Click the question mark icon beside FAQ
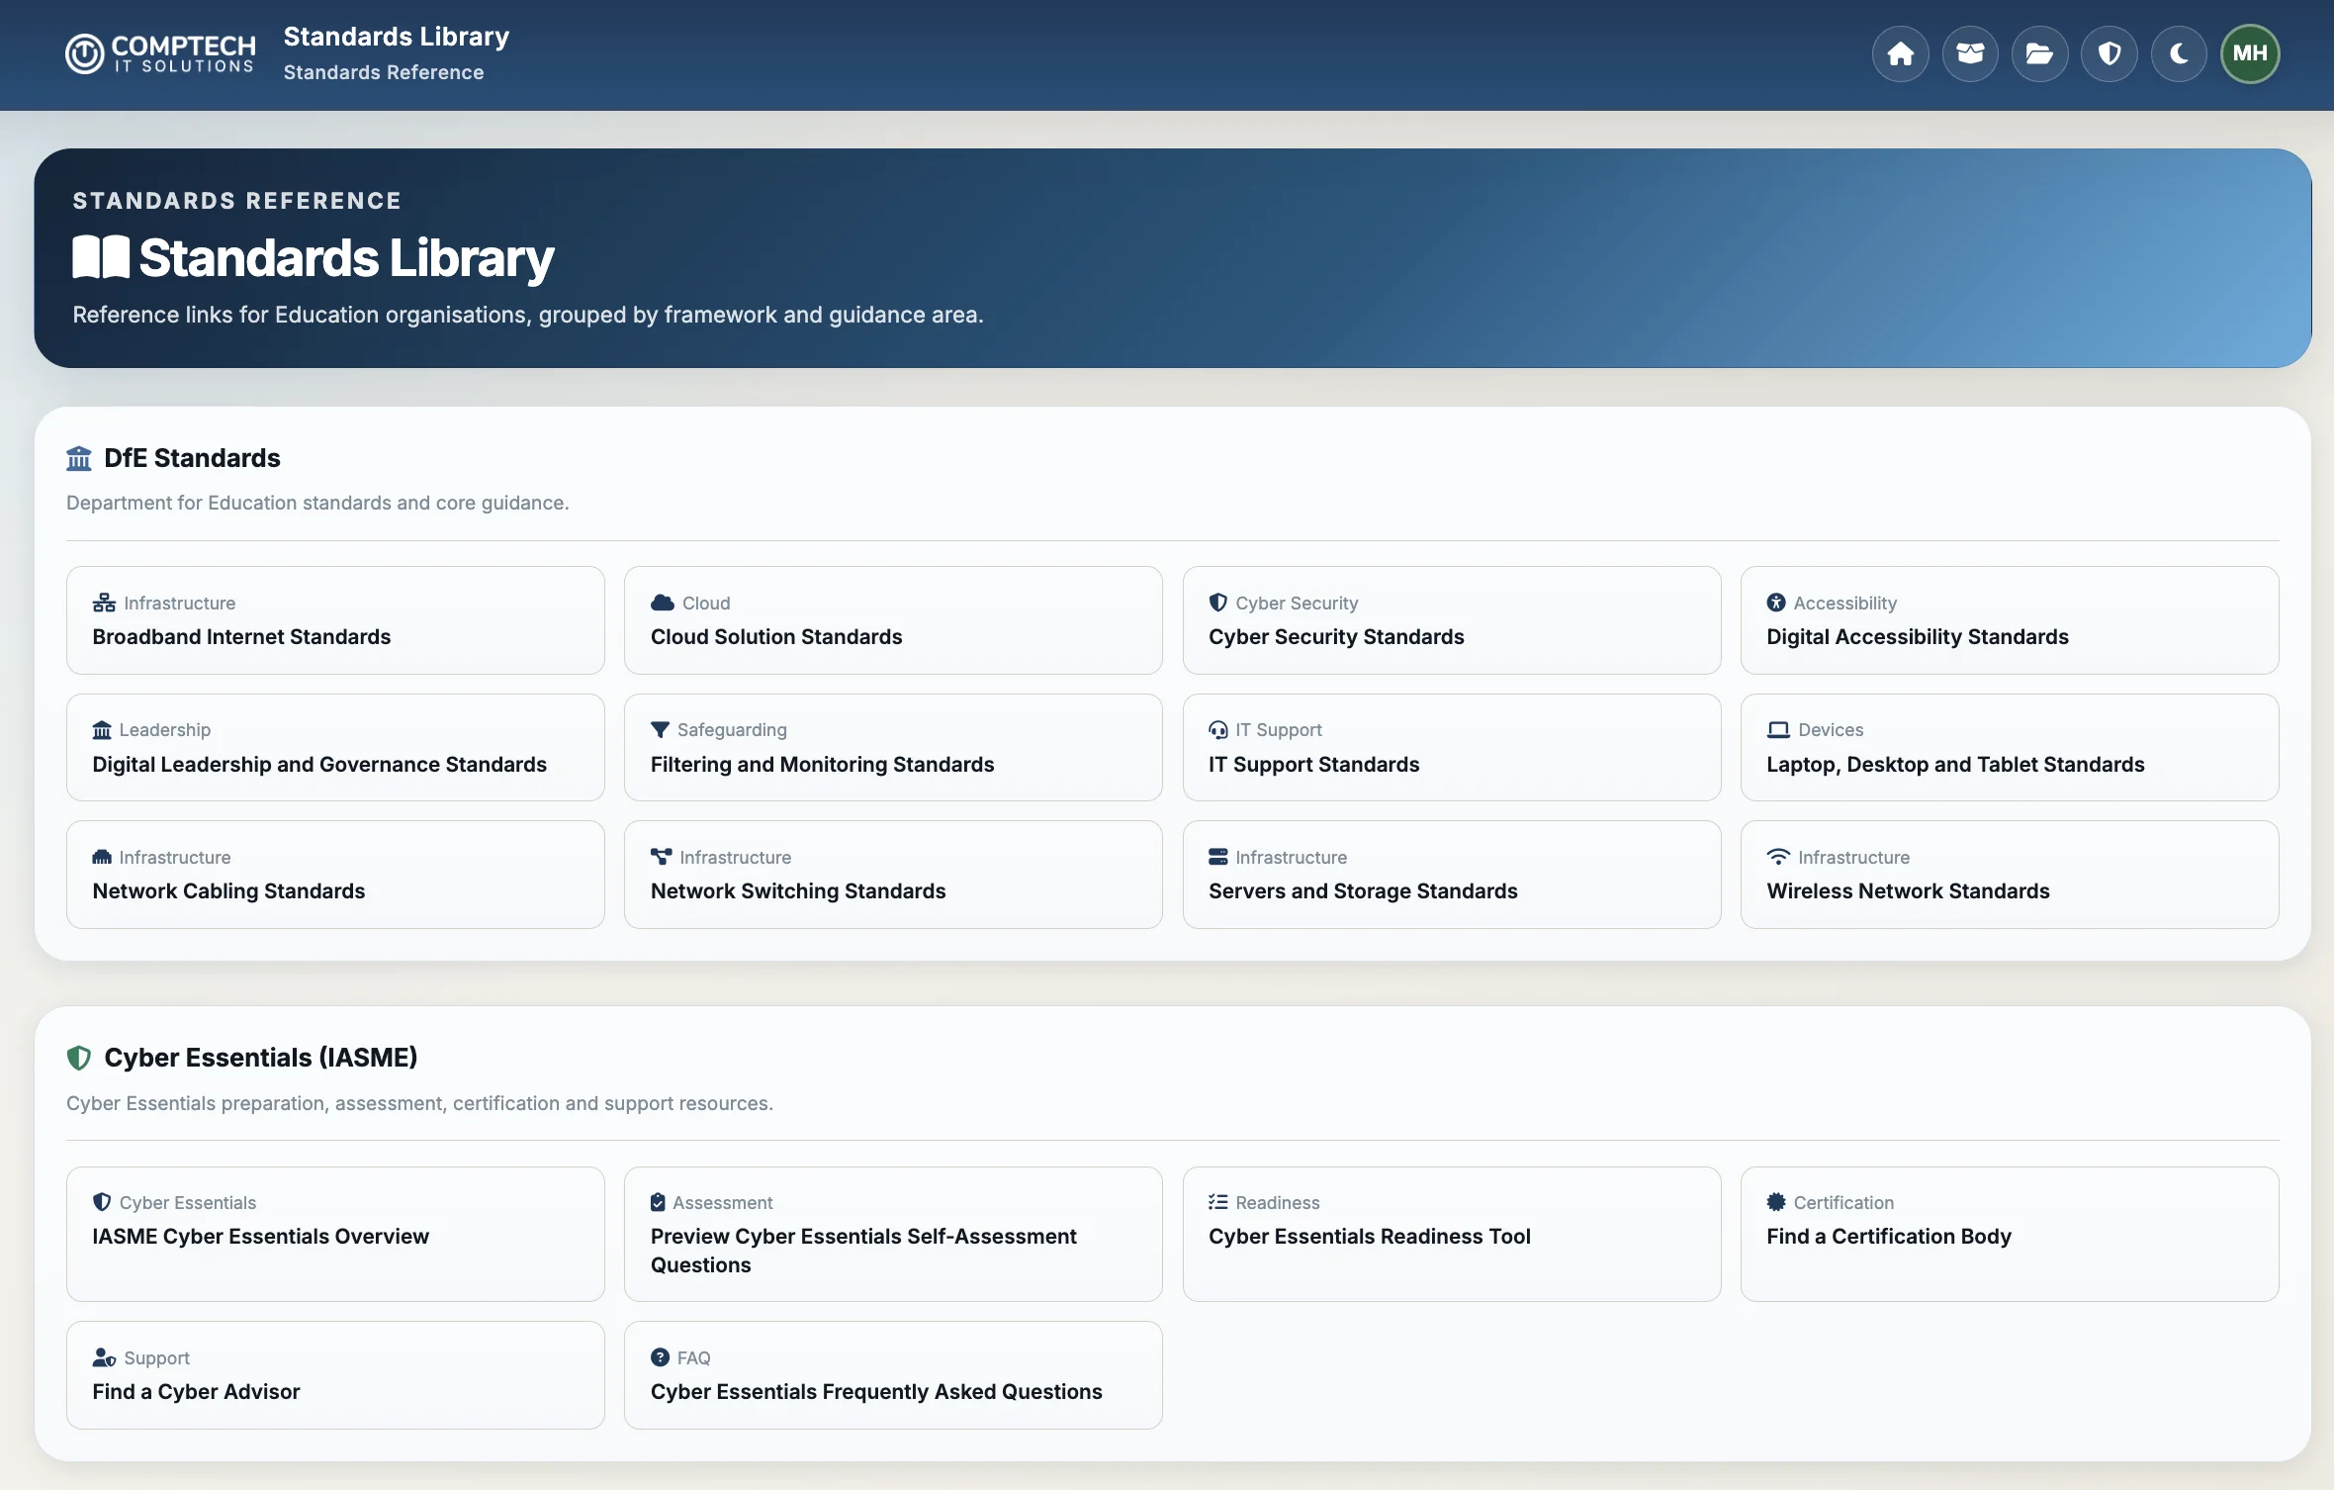 [x=660, y=1357]
